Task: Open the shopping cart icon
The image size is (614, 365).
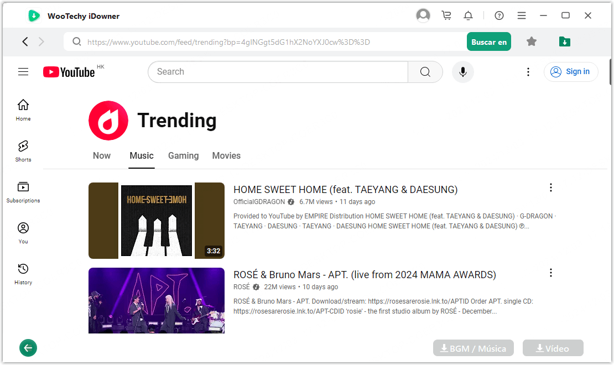Action: coord(446,15)
